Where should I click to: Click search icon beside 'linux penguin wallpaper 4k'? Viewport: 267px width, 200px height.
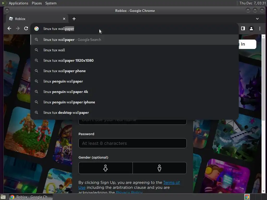click(x=37, y=92)
